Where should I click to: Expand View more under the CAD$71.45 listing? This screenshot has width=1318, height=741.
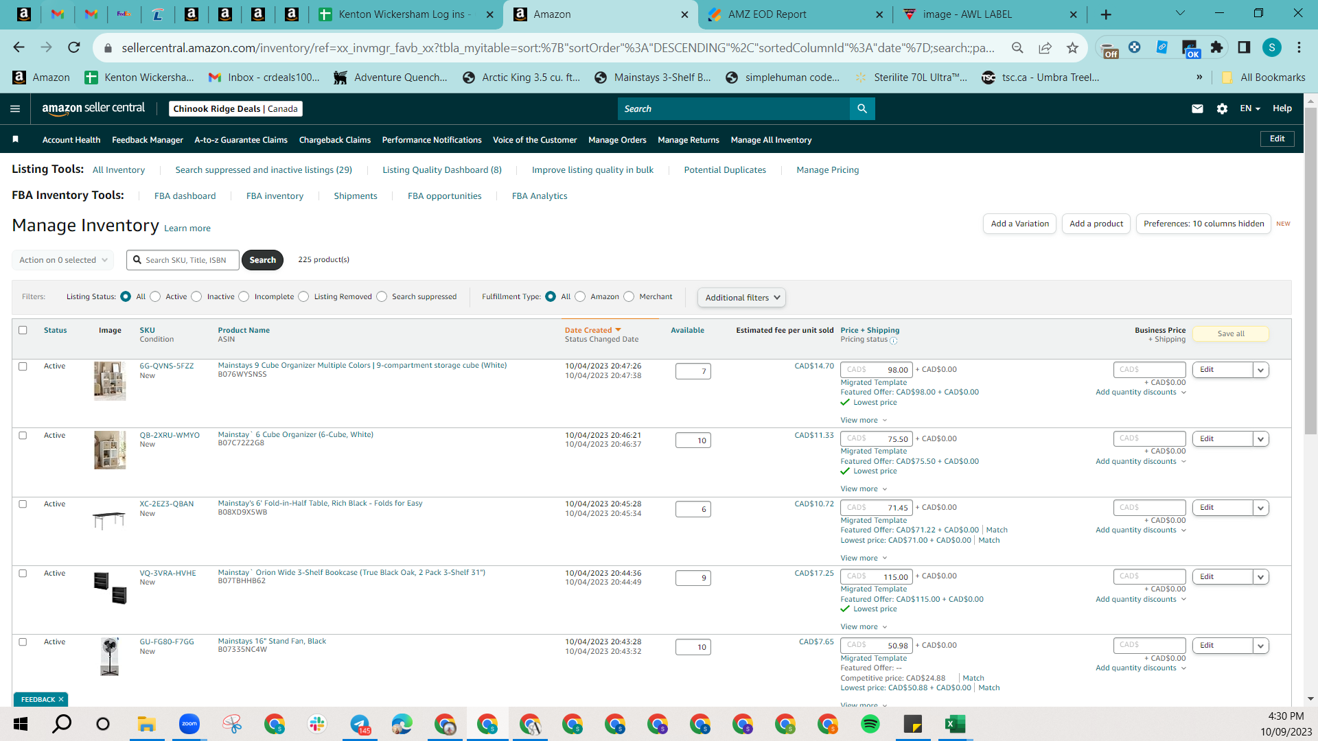pyautogui.click(x=864, y=558)
